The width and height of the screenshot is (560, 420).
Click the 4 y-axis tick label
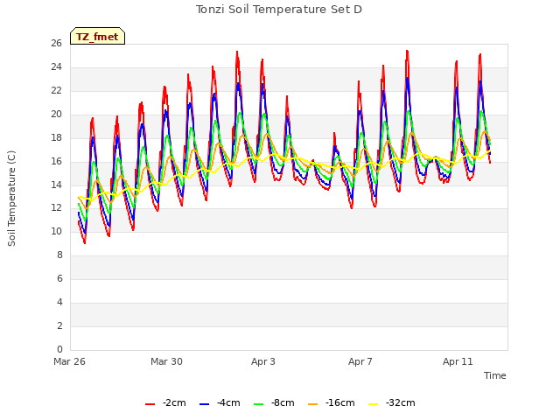tap(59, 303)
